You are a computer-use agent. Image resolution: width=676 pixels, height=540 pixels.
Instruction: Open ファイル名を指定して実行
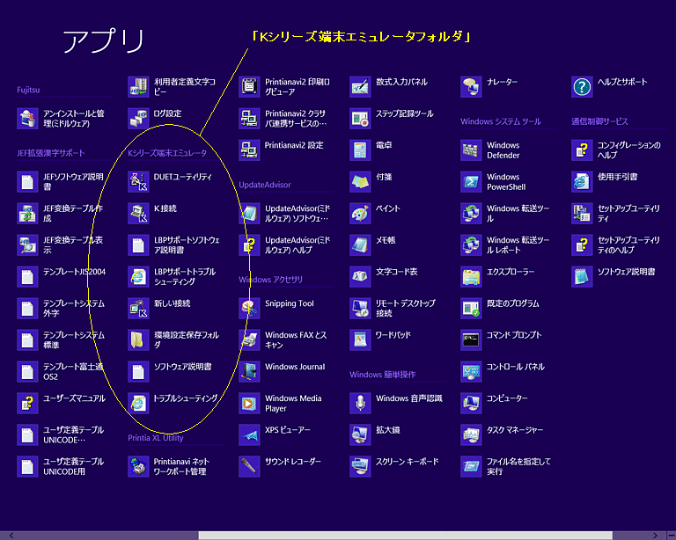pyautogui.click(x=471, y=466)
